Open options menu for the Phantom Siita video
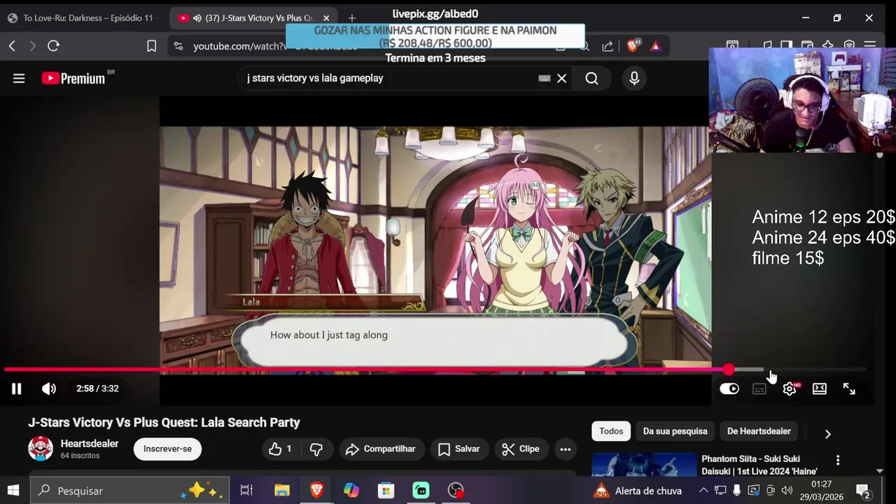The image size is (896, 504). click(x=838, y=460)
